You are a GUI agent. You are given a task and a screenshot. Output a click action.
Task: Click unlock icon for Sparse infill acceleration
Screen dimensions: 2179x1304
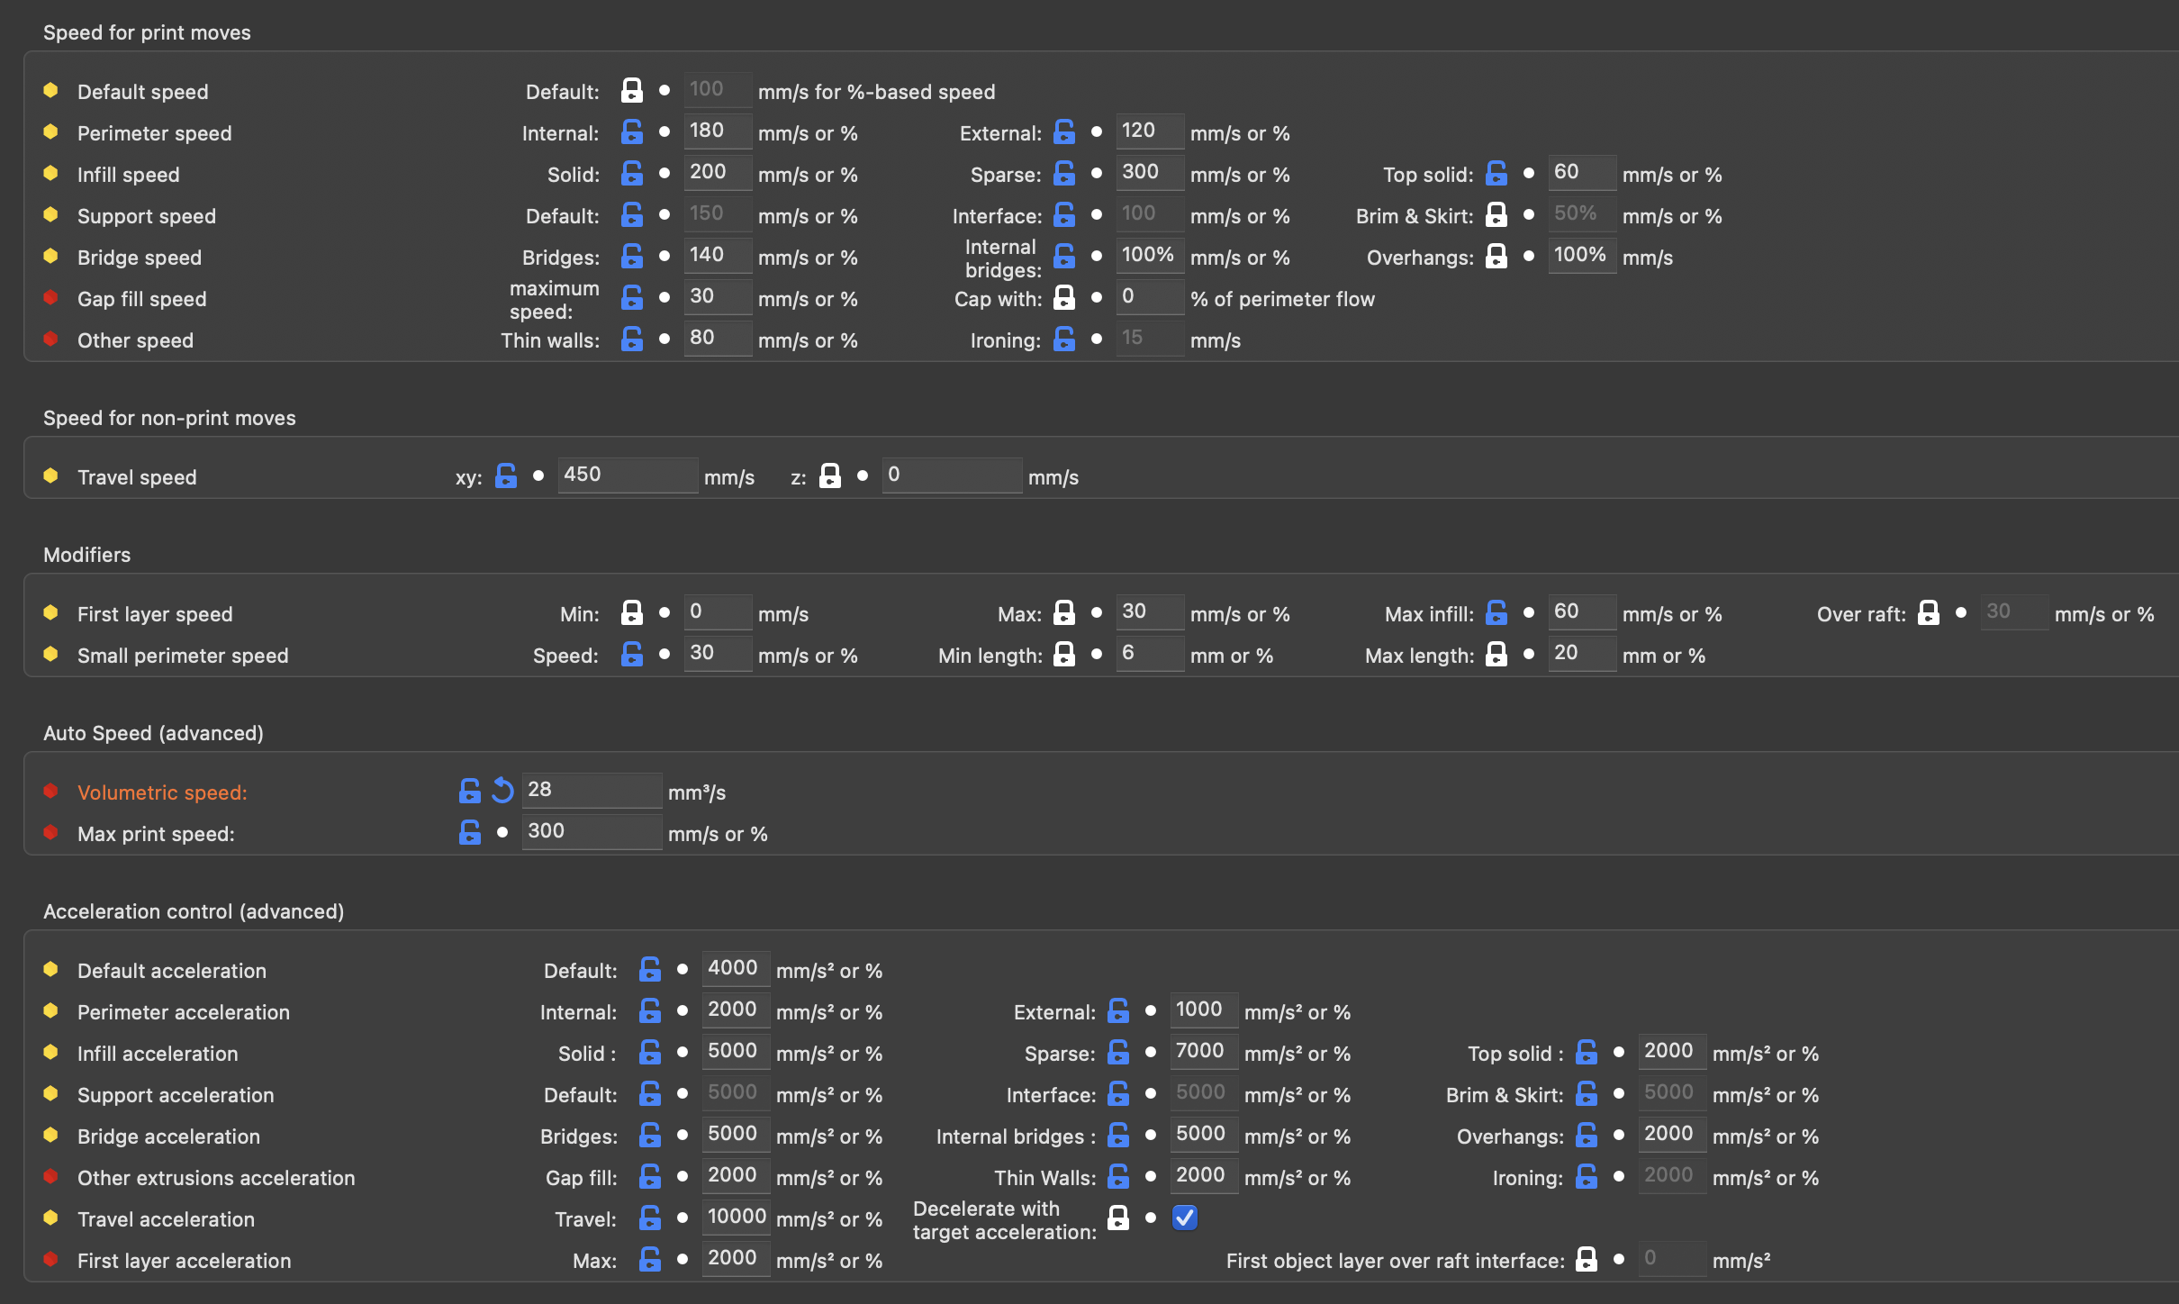point(1118,1053)
